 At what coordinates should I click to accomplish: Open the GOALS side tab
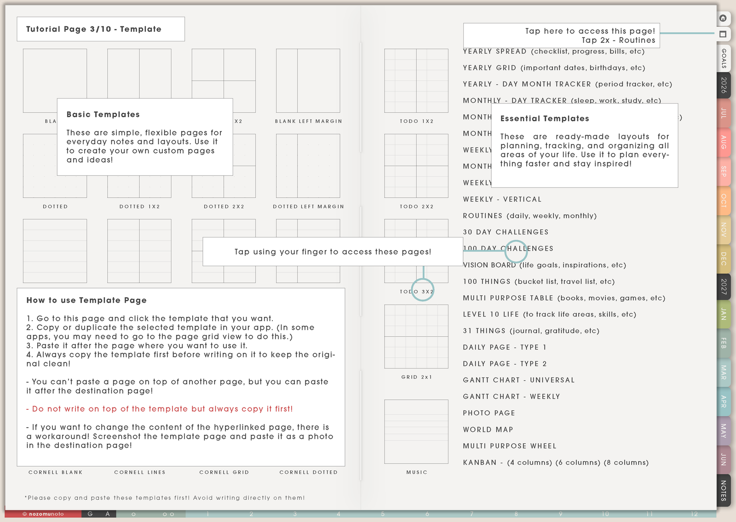pyautogui.click(x=724, y=58)
